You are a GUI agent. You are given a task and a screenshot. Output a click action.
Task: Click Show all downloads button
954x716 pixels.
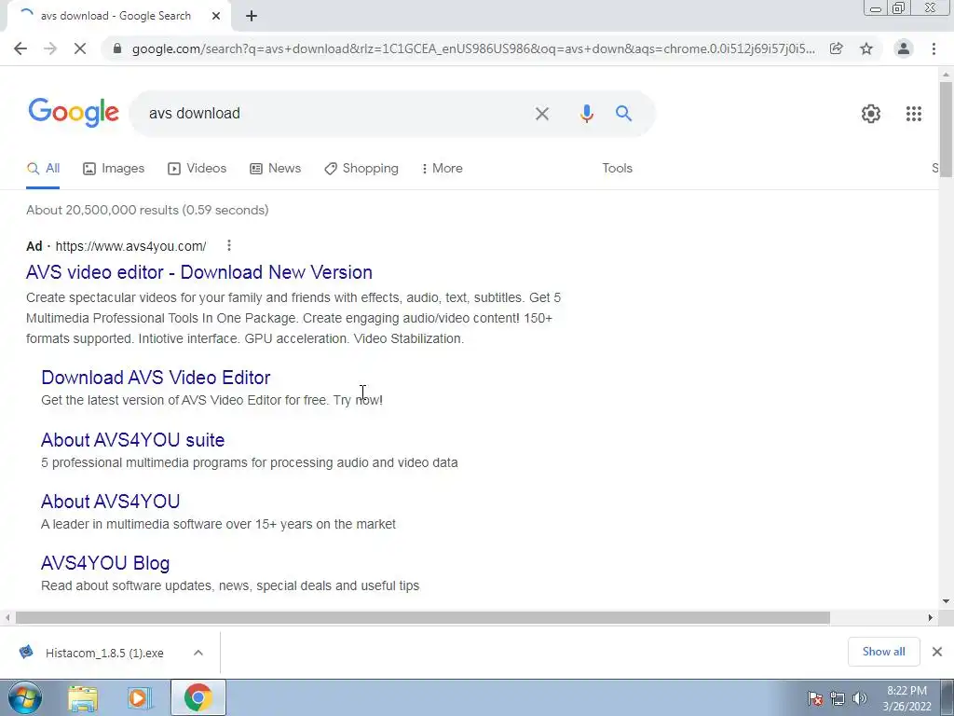[x=883, y=652]
